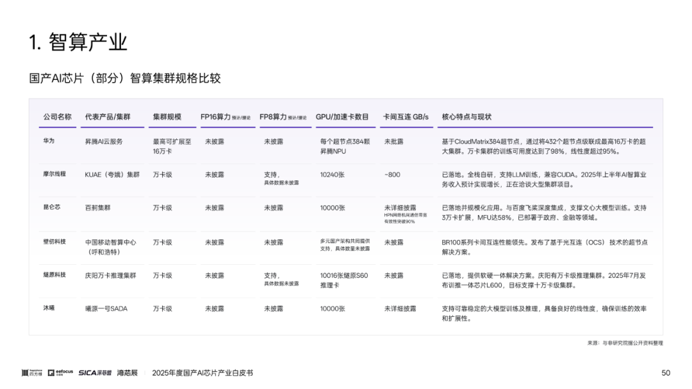Viewport: 692px width, 389px height.
Task: Click the 'GPU/加速卡数目' column header
Action: click(x=342, y=116)
